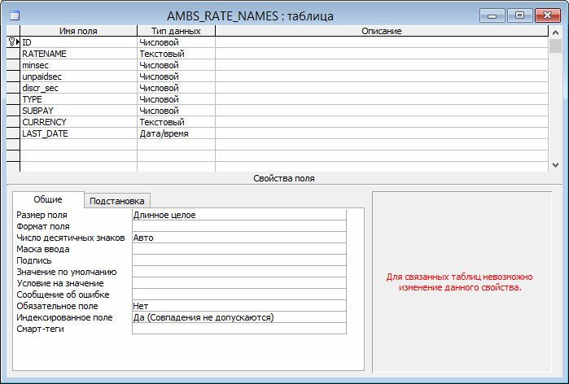Close the AMBS_RATE_NAMES table window
The image size is (569, 384).
pos(548,14)
